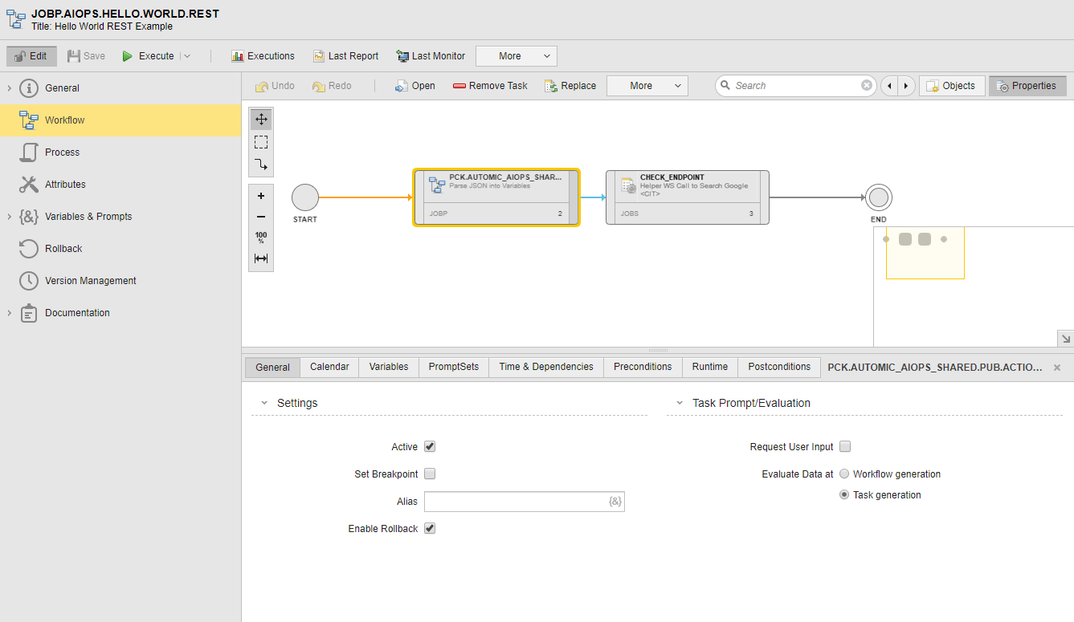
Task: Click the Remove Task button
Action: coord(490,86)
